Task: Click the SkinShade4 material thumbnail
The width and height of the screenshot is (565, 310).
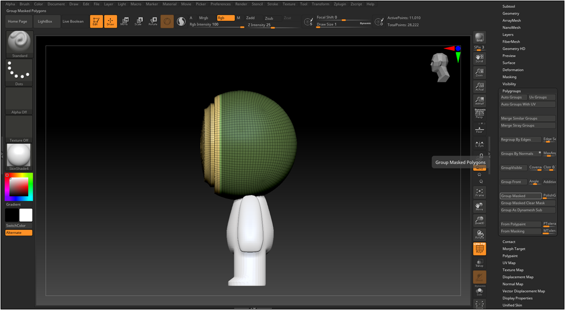Action: pyautogui.click(x=19, y=155)
